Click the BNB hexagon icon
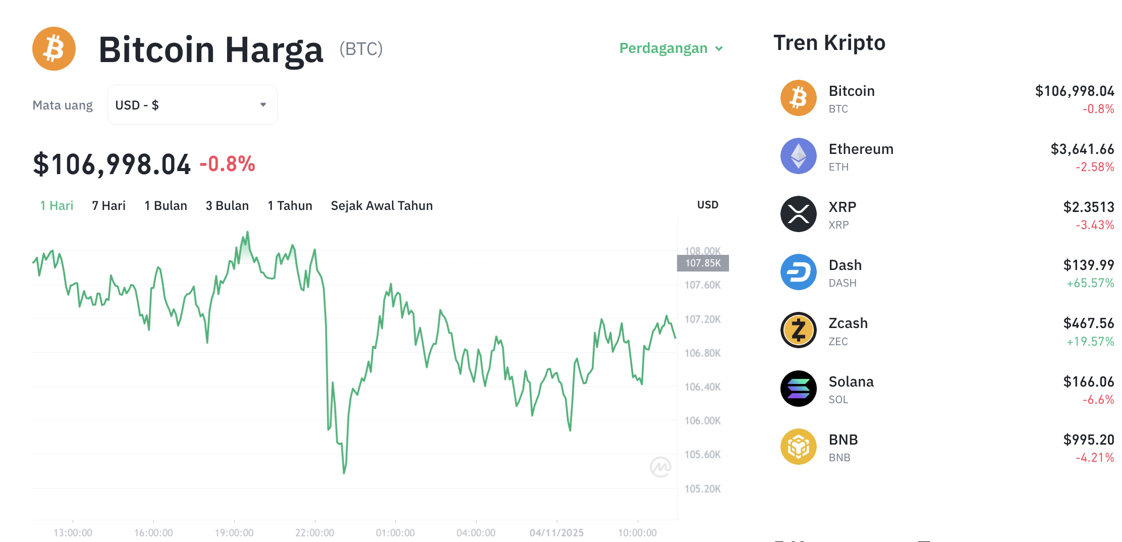 (x=799, y=447)
